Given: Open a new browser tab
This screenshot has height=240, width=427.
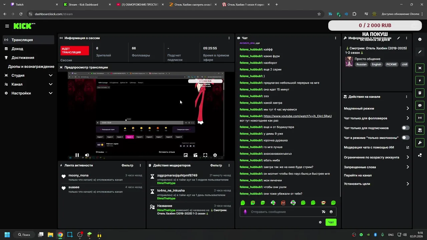Looking at the screenshot, I should (277, 5).
